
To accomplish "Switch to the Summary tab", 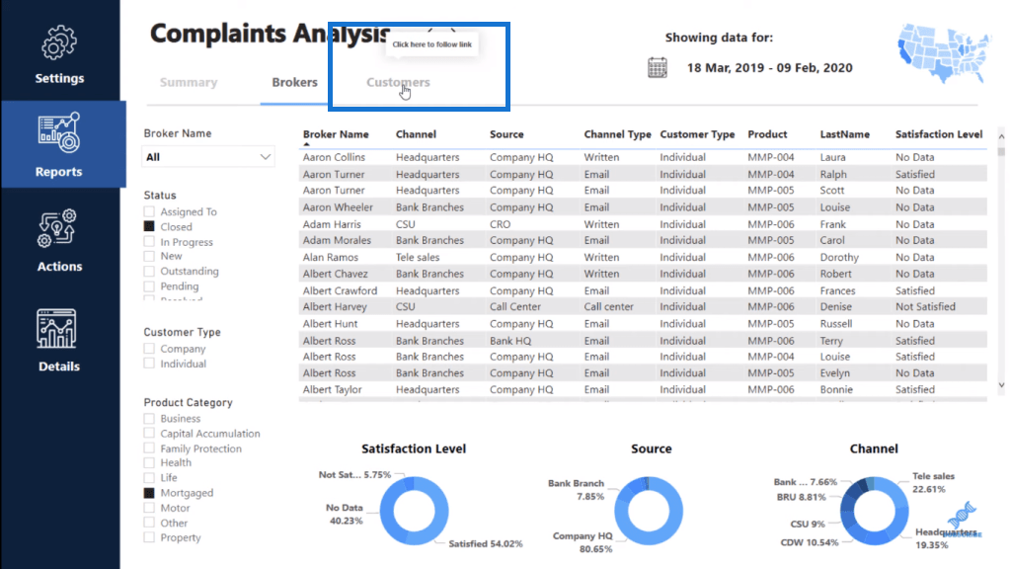I will pos(189,82).
